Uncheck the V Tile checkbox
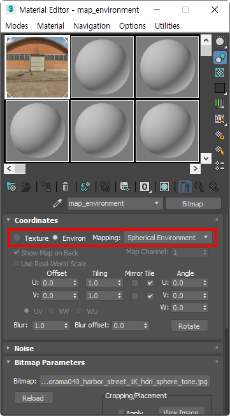230x416 pixels. 150,296
